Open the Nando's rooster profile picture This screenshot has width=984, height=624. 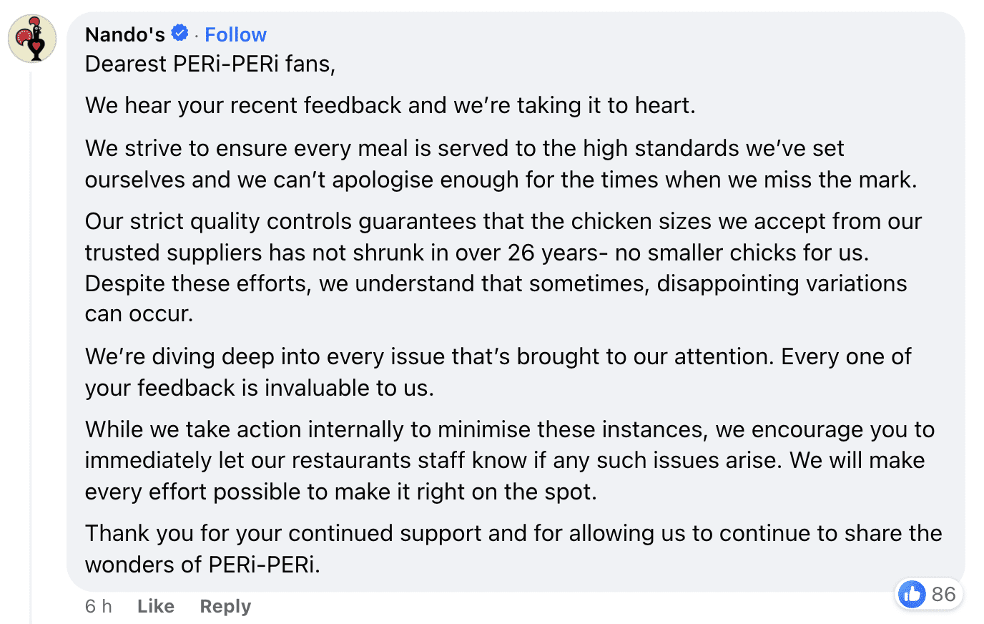(x=32, y=39)
